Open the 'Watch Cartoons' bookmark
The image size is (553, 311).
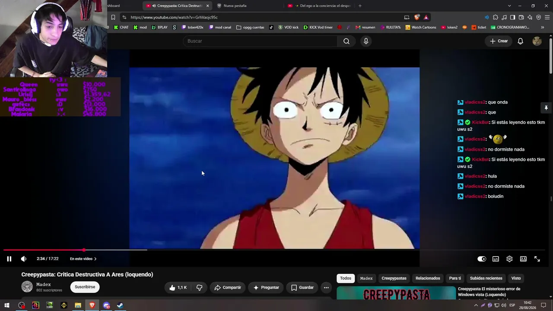pyautogui.click(x=420, y=27)
